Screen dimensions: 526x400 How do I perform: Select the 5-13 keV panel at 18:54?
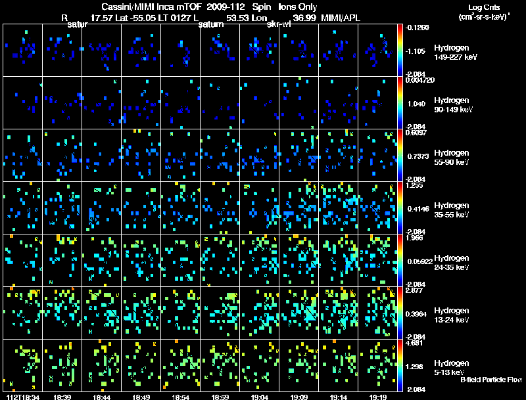click(180, 366)
